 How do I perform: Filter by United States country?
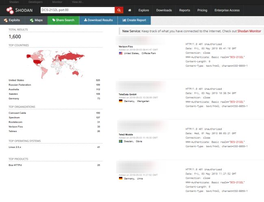coord(16,80)
